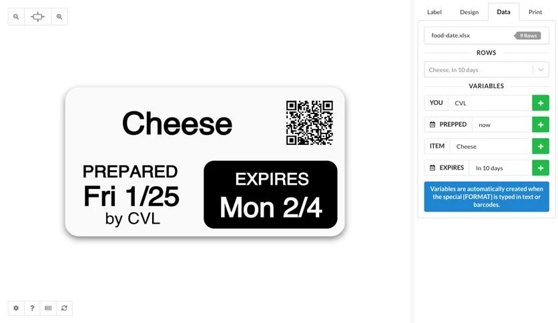
Task: Click green plus next to PREPPED variable
Action: point(541,125)
